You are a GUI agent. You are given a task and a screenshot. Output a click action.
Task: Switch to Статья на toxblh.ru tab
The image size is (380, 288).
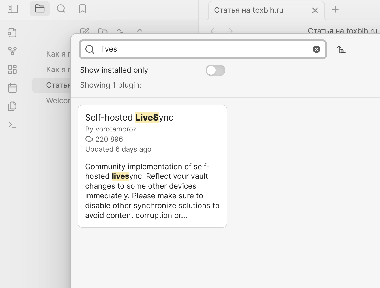tap(267, 10)
